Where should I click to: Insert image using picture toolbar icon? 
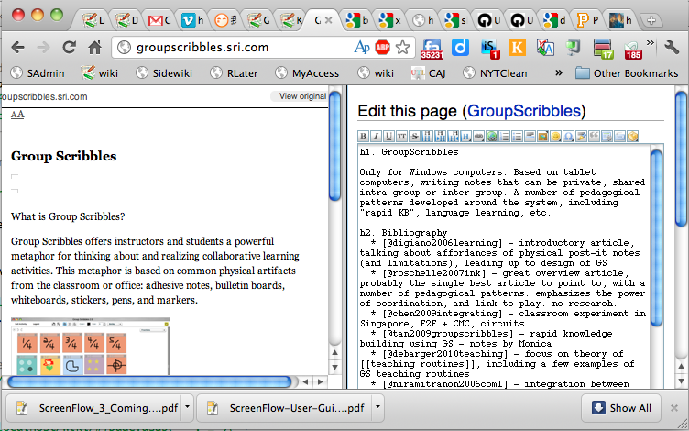(542, 137)
